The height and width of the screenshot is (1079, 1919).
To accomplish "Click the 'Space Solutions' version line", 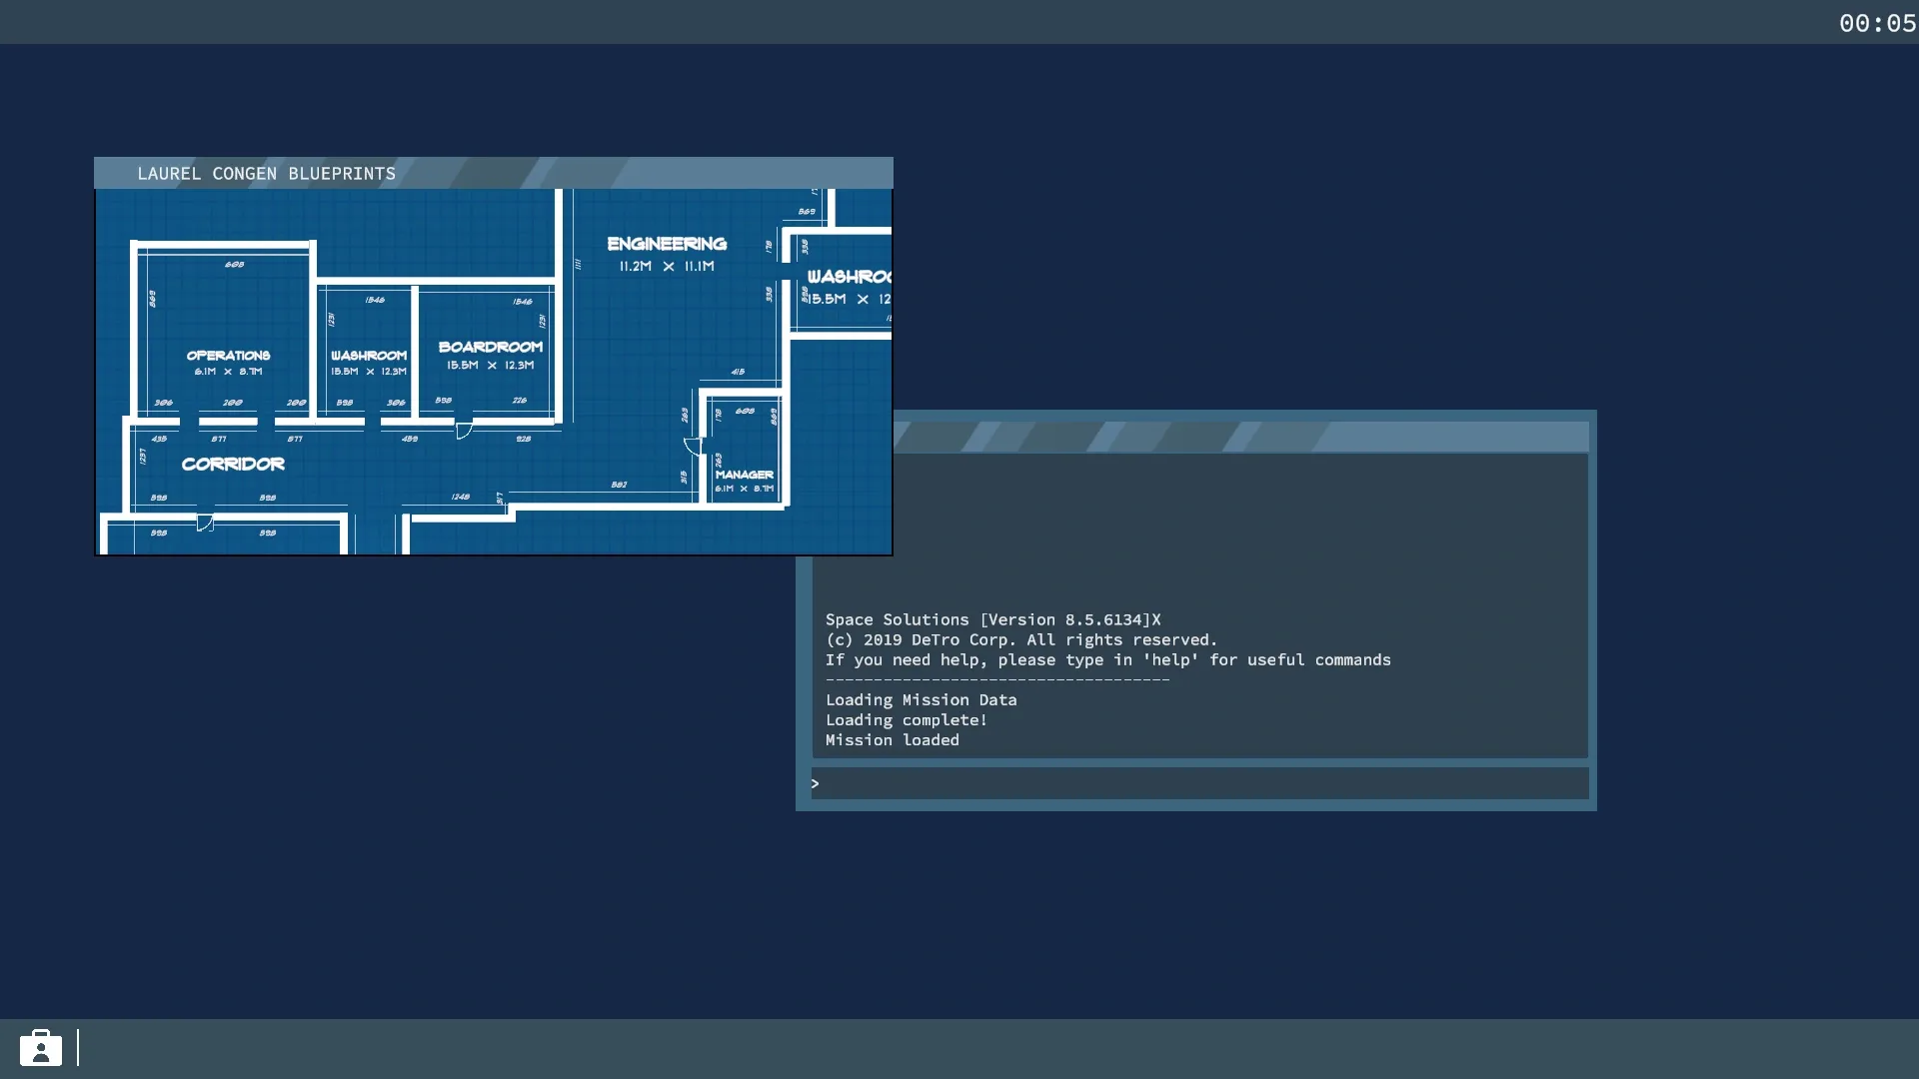I will pos(992,620).
